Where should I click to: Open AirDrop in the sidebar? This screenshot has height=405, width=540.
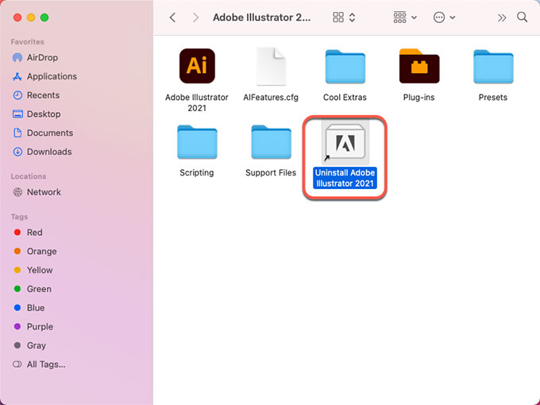tap(35, 57)
